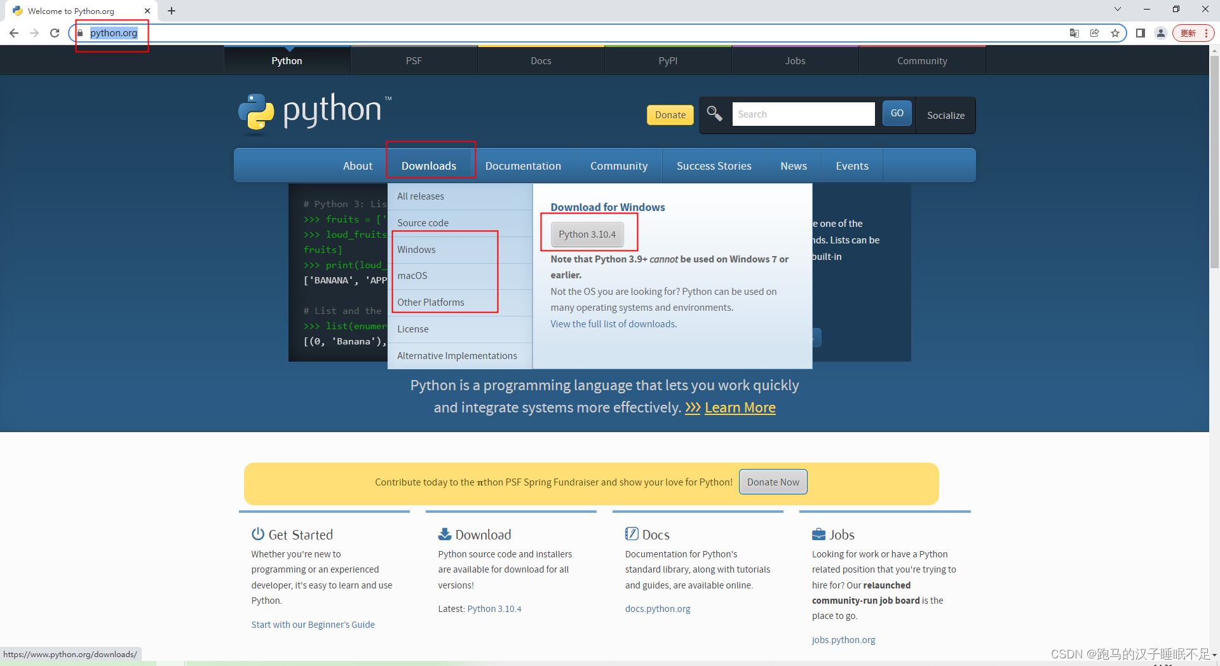The height and width of the screenshot is (666, 1220).
Task: Open the Documentation menu
Action: coord(523,166)
